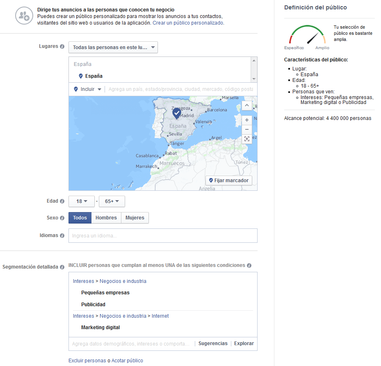Click the Barcelona label on the map
Viewport: 381px width, 366px height.
click(x=217, y=110)
